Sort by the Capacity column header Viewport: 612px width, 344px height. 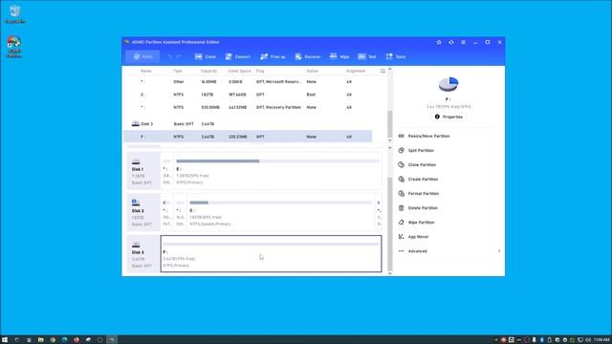coord(208,71)
